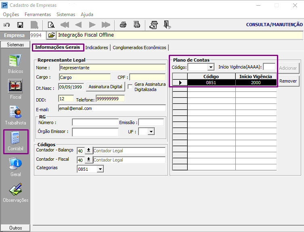
Task: Switch to Conglomerados Econômicos tab
Action: pos(139,48)
